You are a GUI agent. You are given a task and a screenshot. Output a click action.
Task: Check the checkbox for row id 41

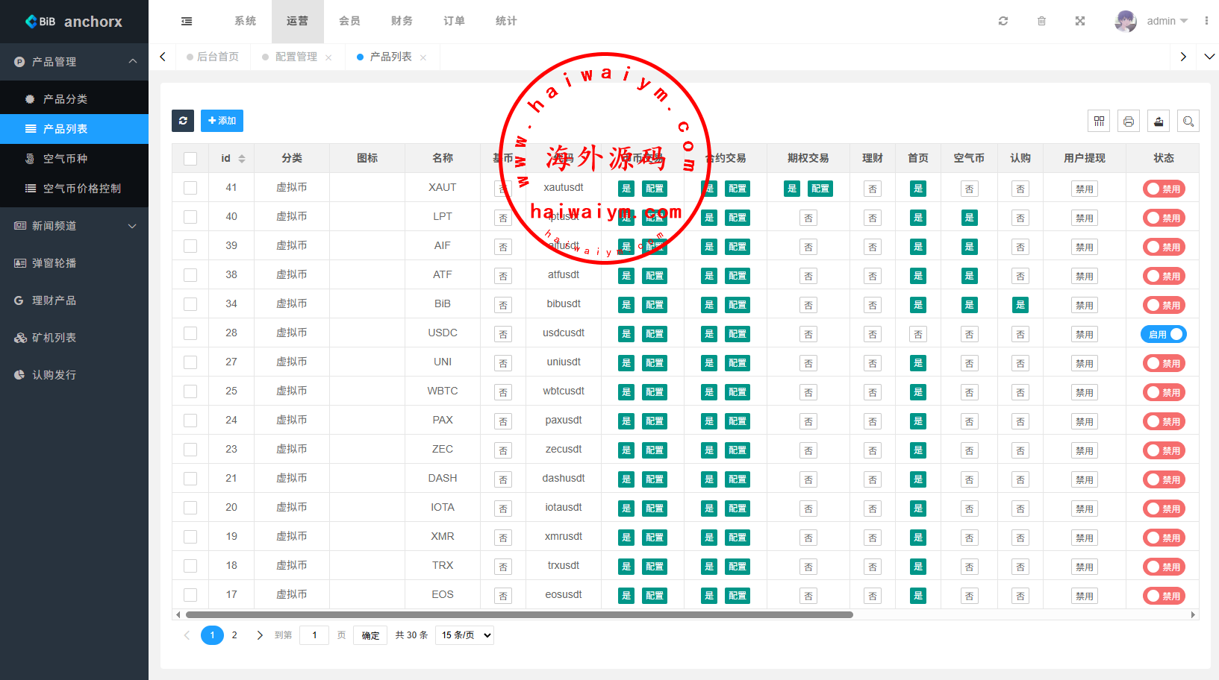190,188
